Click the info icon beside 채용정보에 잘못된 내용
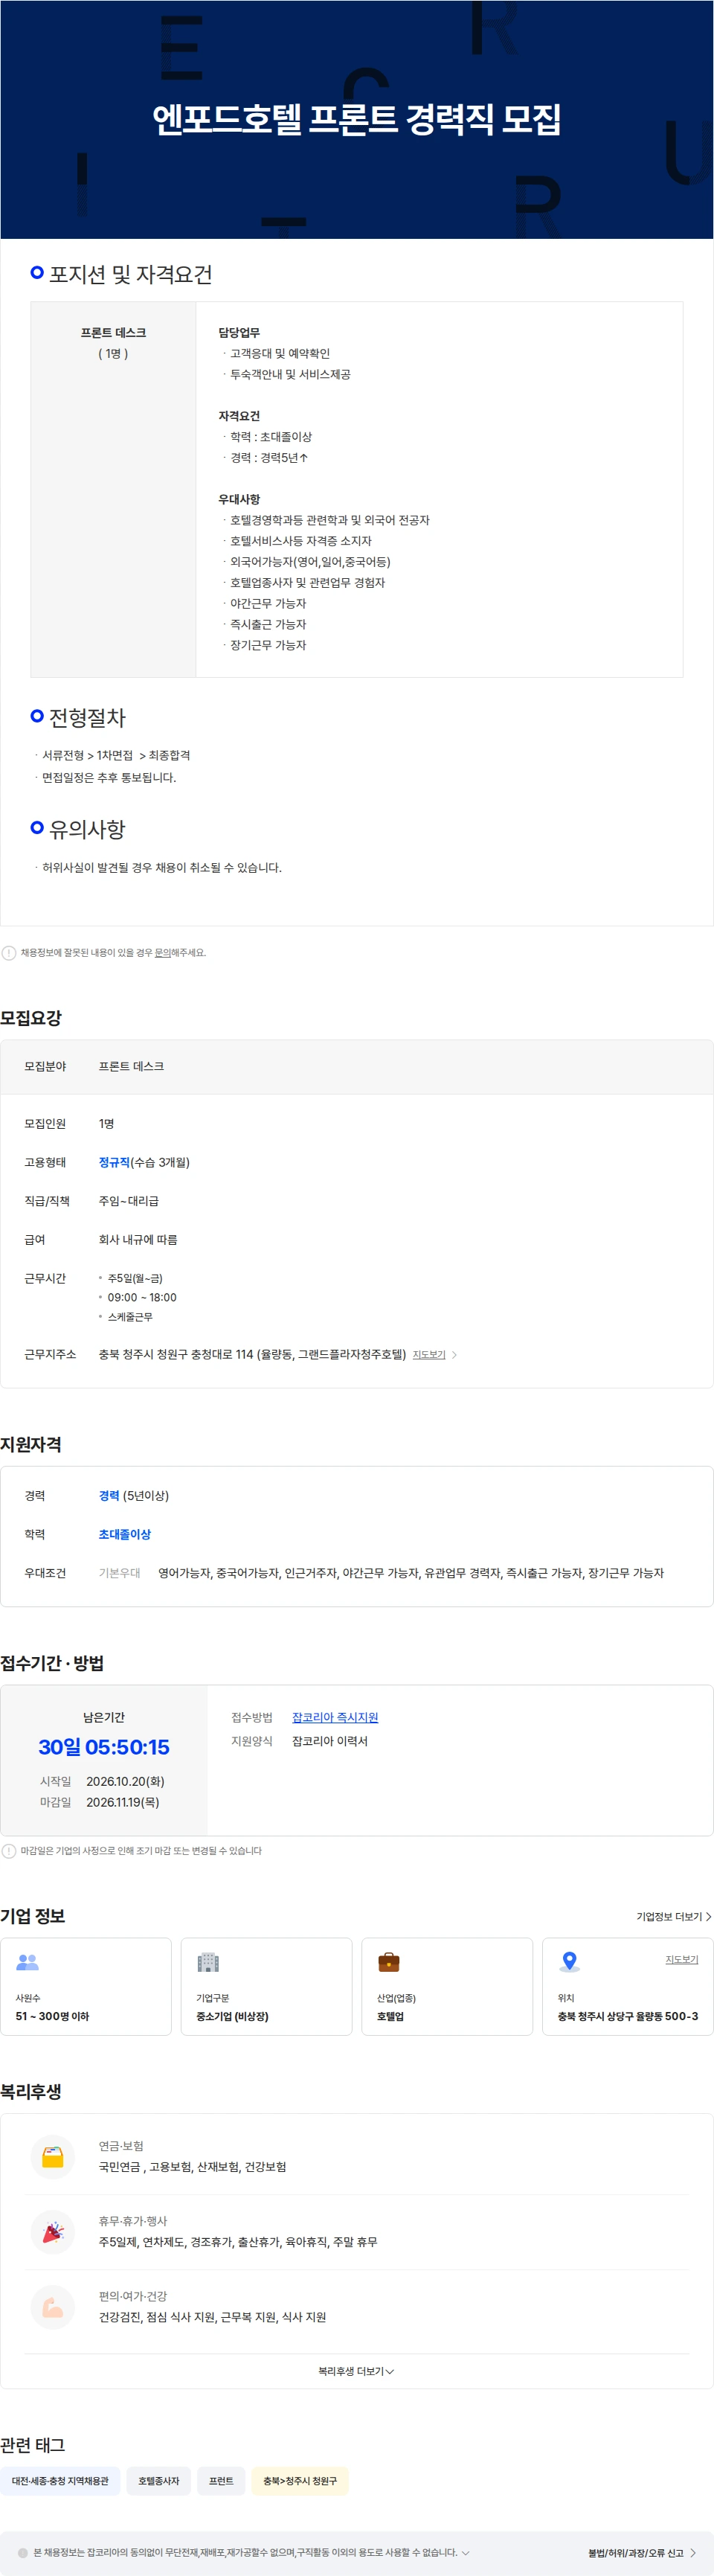The width and height of the screenshot is (714, 2576). [9, 953]
